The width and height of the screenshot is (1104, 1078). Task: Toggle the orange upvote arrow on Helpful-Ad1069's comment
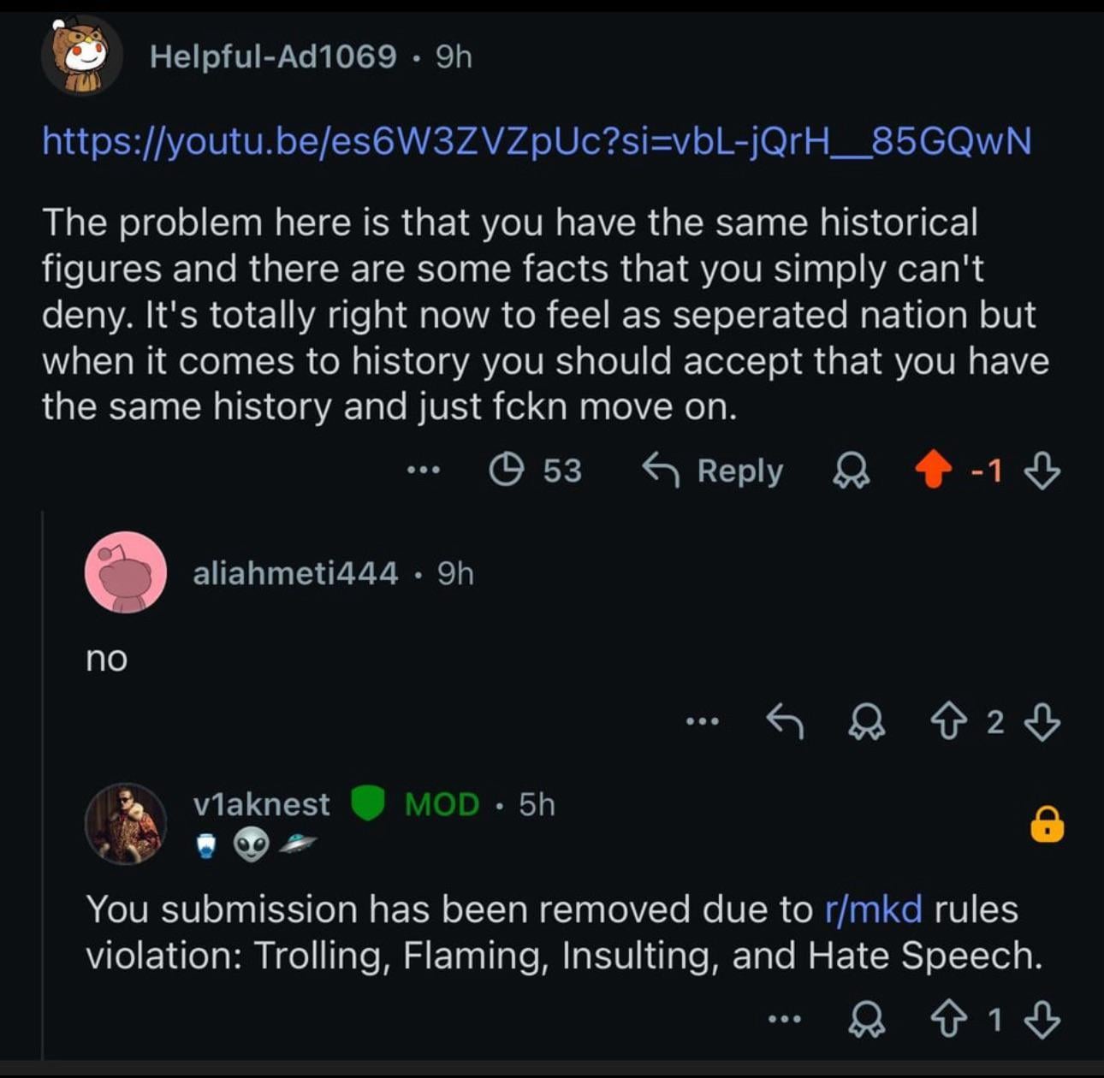point(933,471)
